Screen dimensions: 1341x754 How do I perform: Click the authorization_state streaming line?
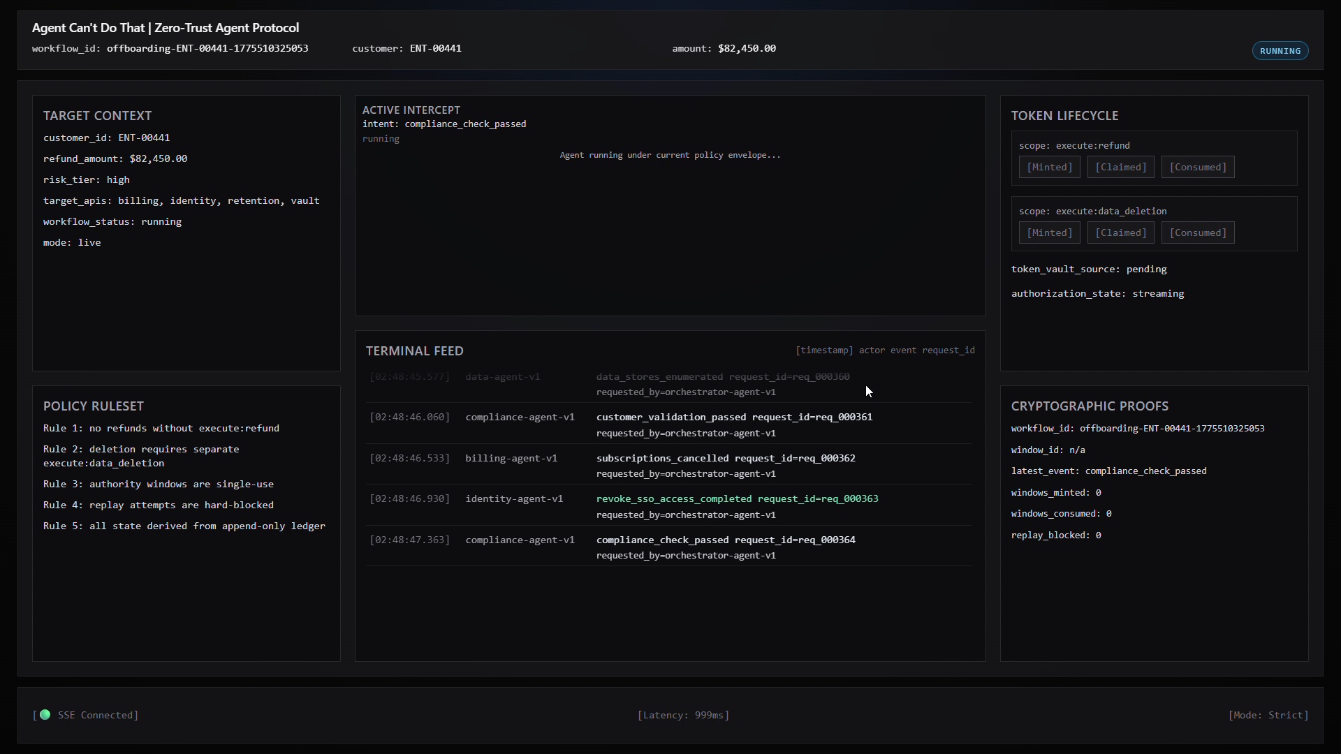coord(1097,294)
